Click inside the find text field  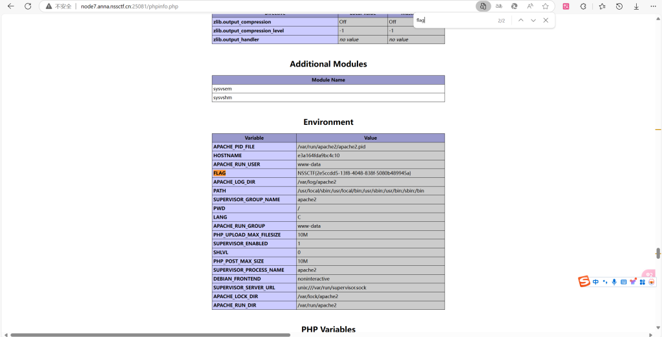(x=453, y=21)
